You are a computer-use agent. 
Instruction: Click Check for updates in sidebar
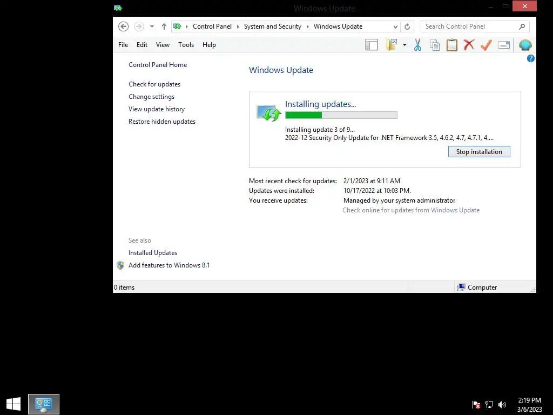[x=154, y=84]
